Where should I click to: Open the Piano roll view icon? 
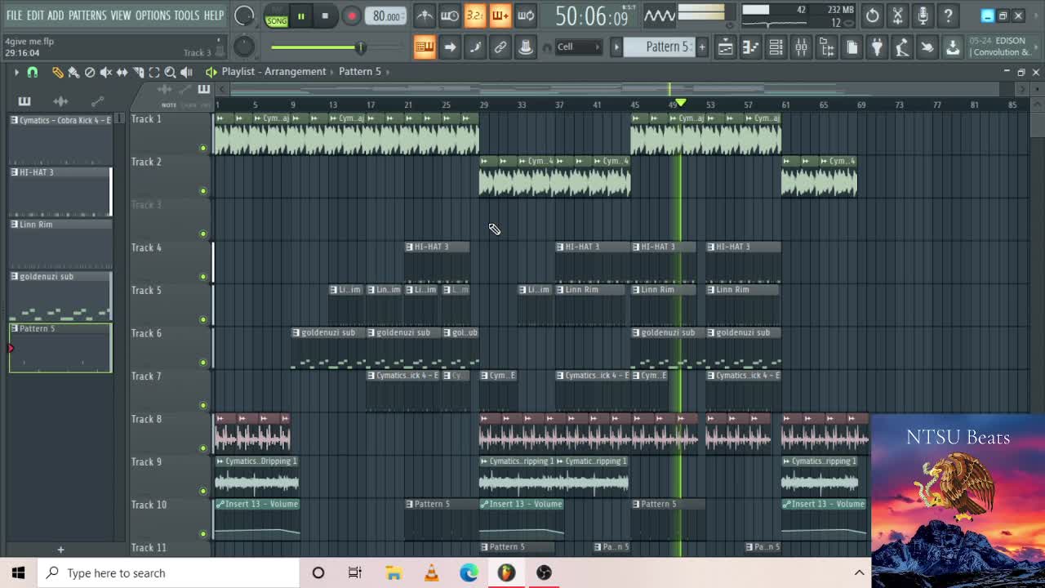tap(750, 47)
